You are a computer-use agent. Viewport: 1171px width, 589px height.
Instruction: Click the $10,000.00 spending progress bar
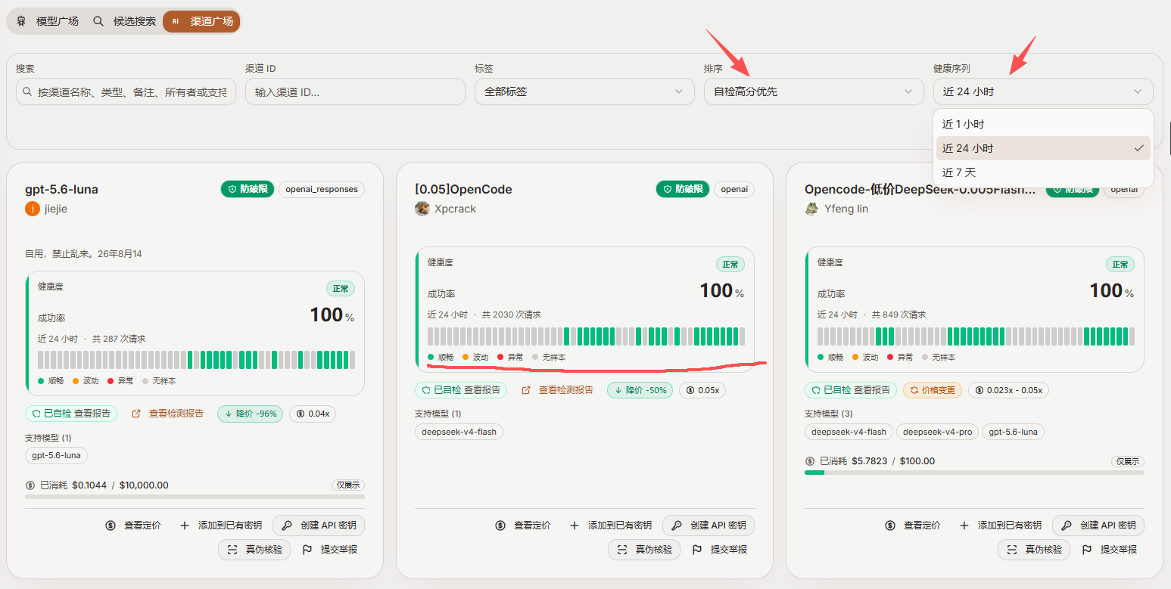tap(195, 497)
